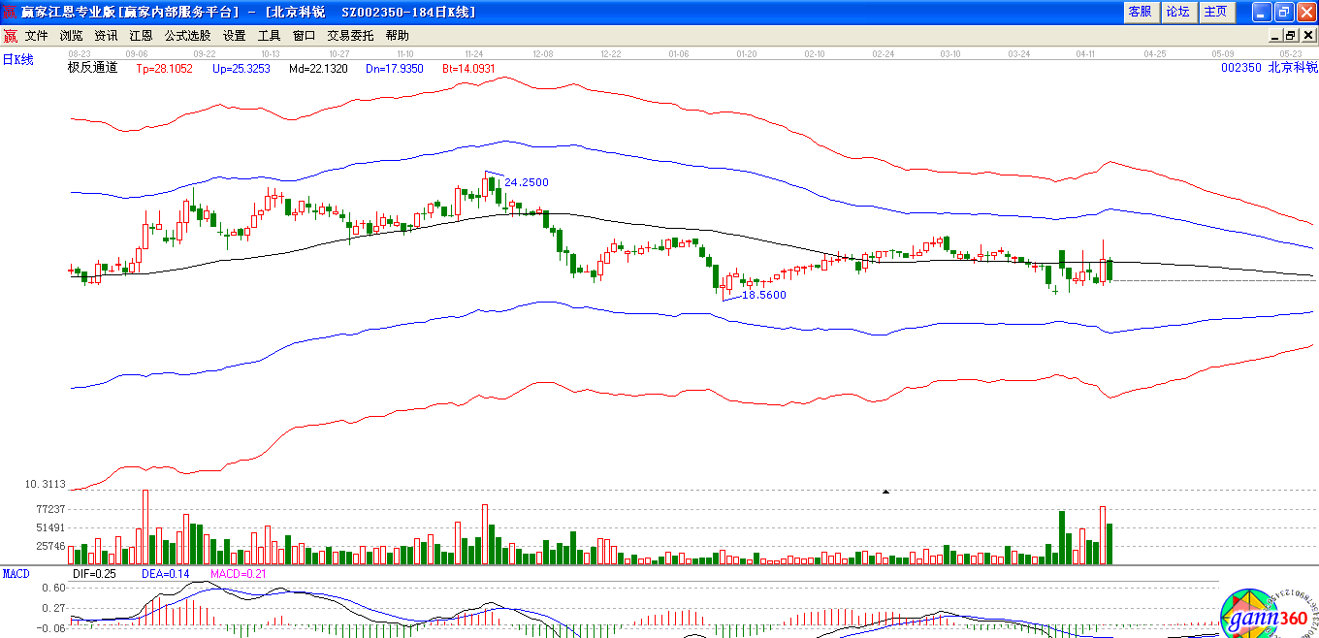Restore down the main application window
1319x638 pixels.
coord(1283,12)
